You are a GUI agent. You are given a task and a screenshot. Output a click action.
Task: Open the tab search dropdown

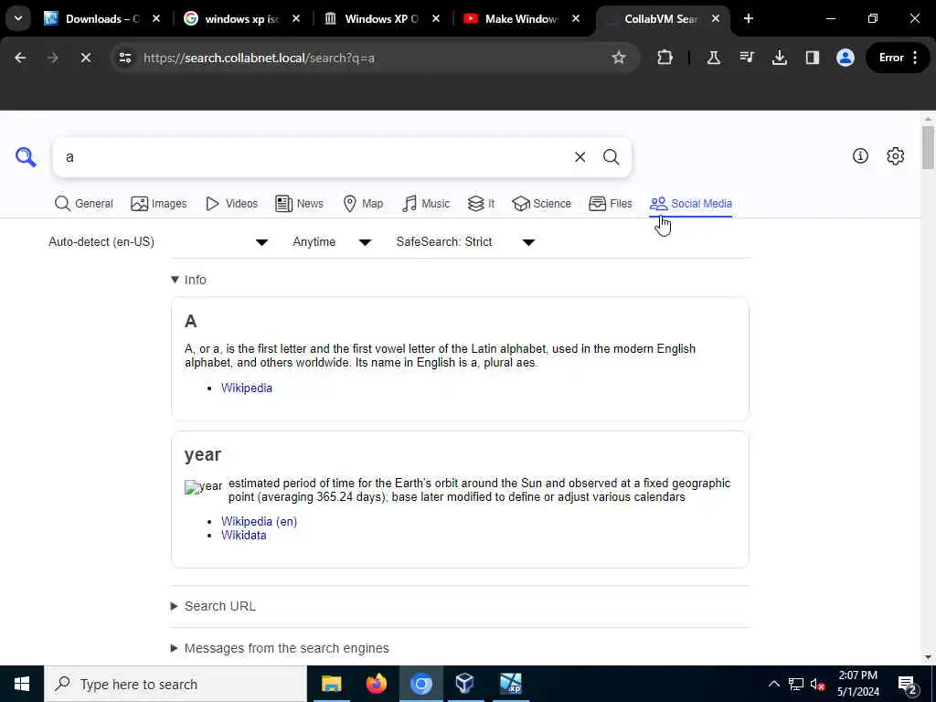[x=18, y=18]
